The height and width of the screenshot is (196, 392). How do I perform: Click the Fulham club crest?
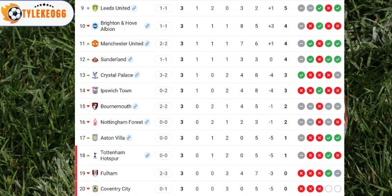(x=95, y=173)
